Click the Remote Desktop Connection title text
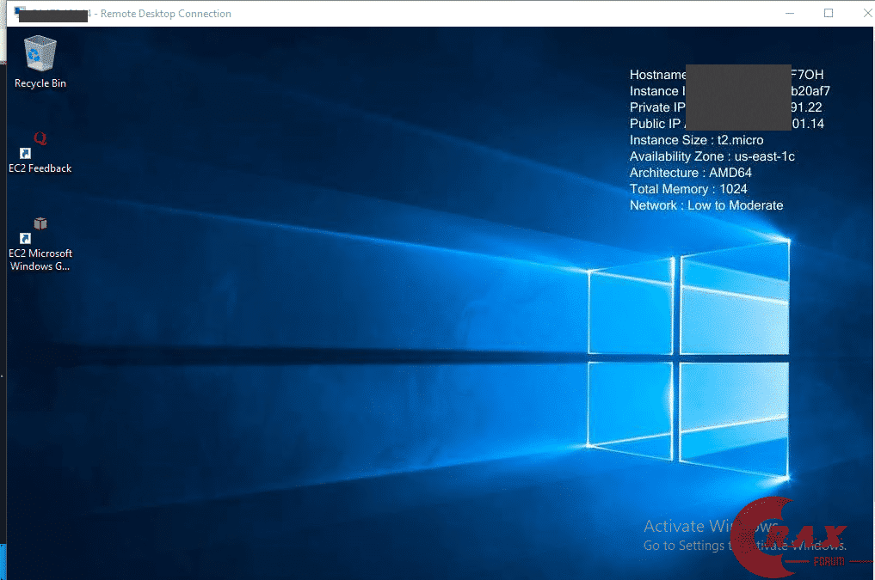This screenshot has height=580, width=875. click(x=166, y=14)
